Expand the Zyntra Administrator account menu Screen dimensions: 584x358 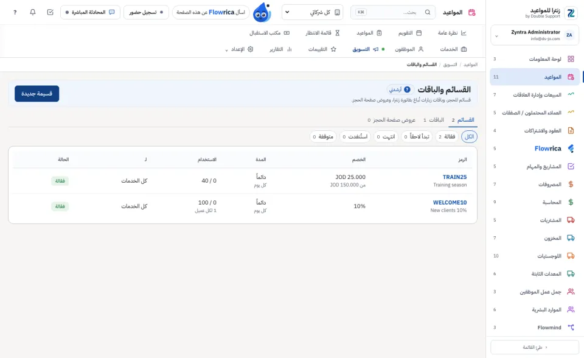(535, 35)
